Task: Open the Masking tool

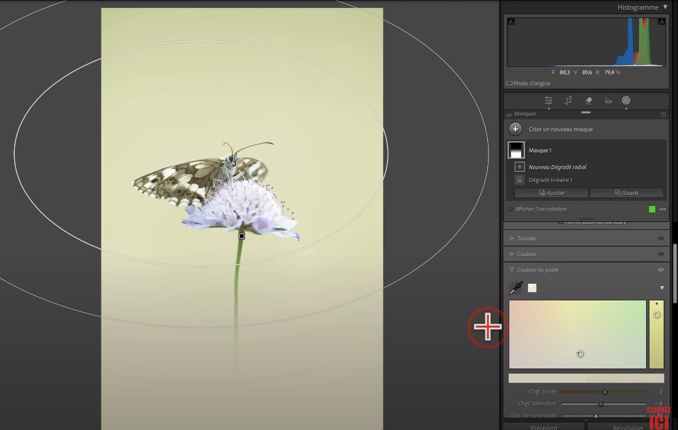Action: click(626, 101)
